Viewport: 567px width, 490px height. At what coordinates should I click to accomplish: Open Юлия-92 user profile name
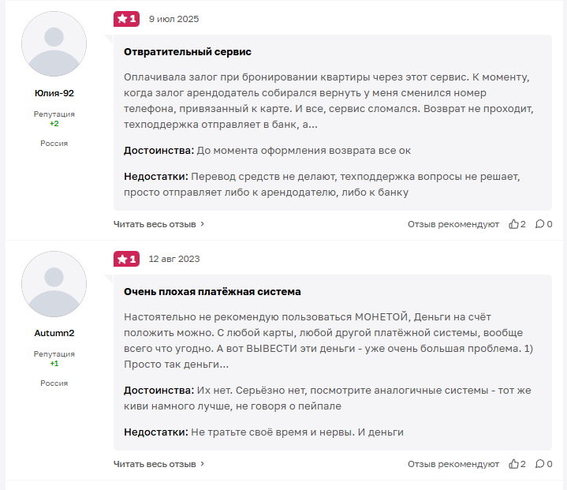[x=54, y=93]
